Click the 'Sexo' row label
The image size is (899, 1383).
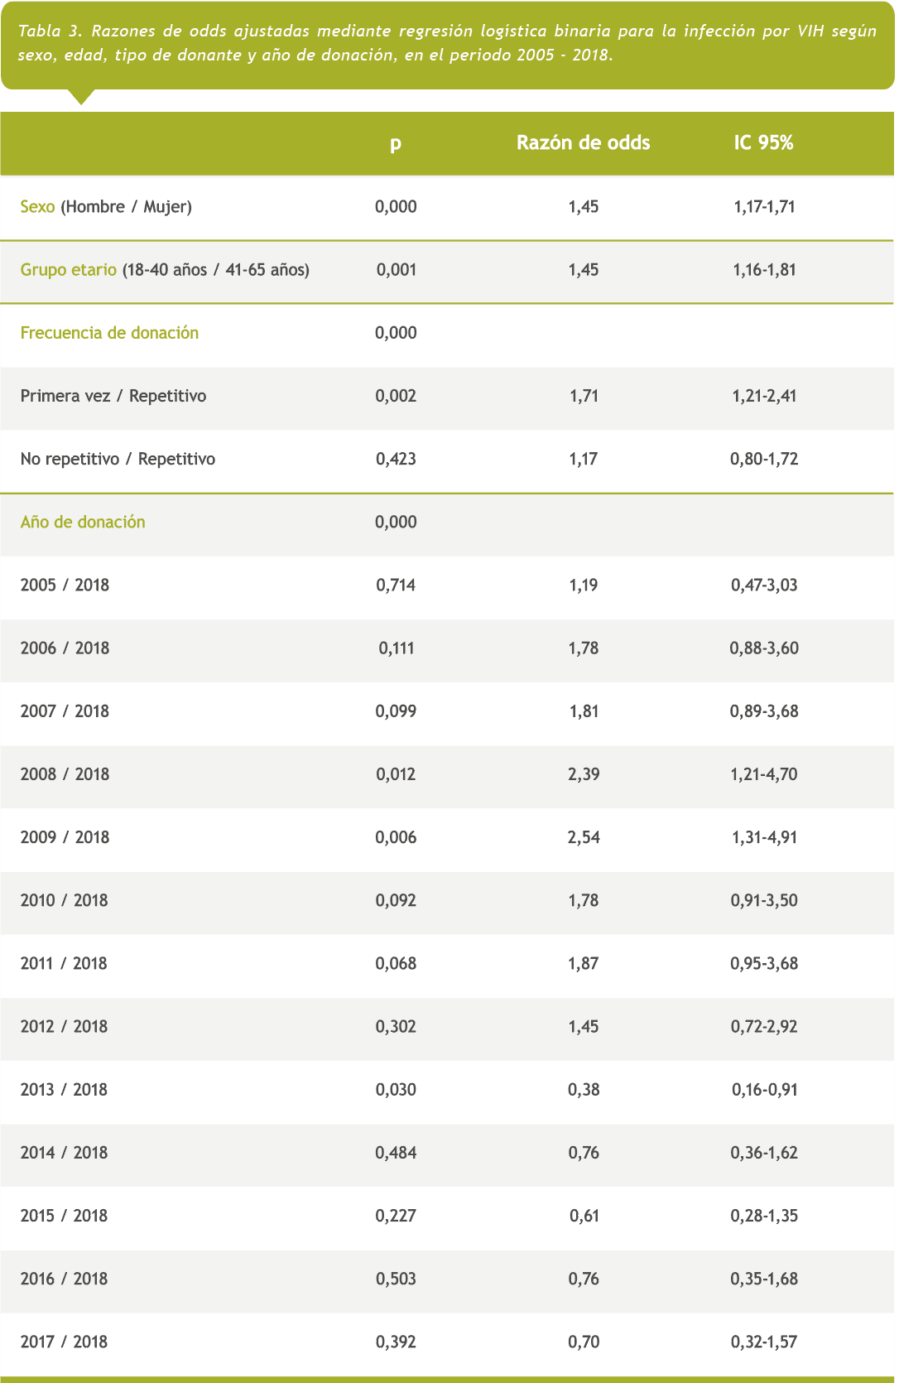click(x=38, y=207)
